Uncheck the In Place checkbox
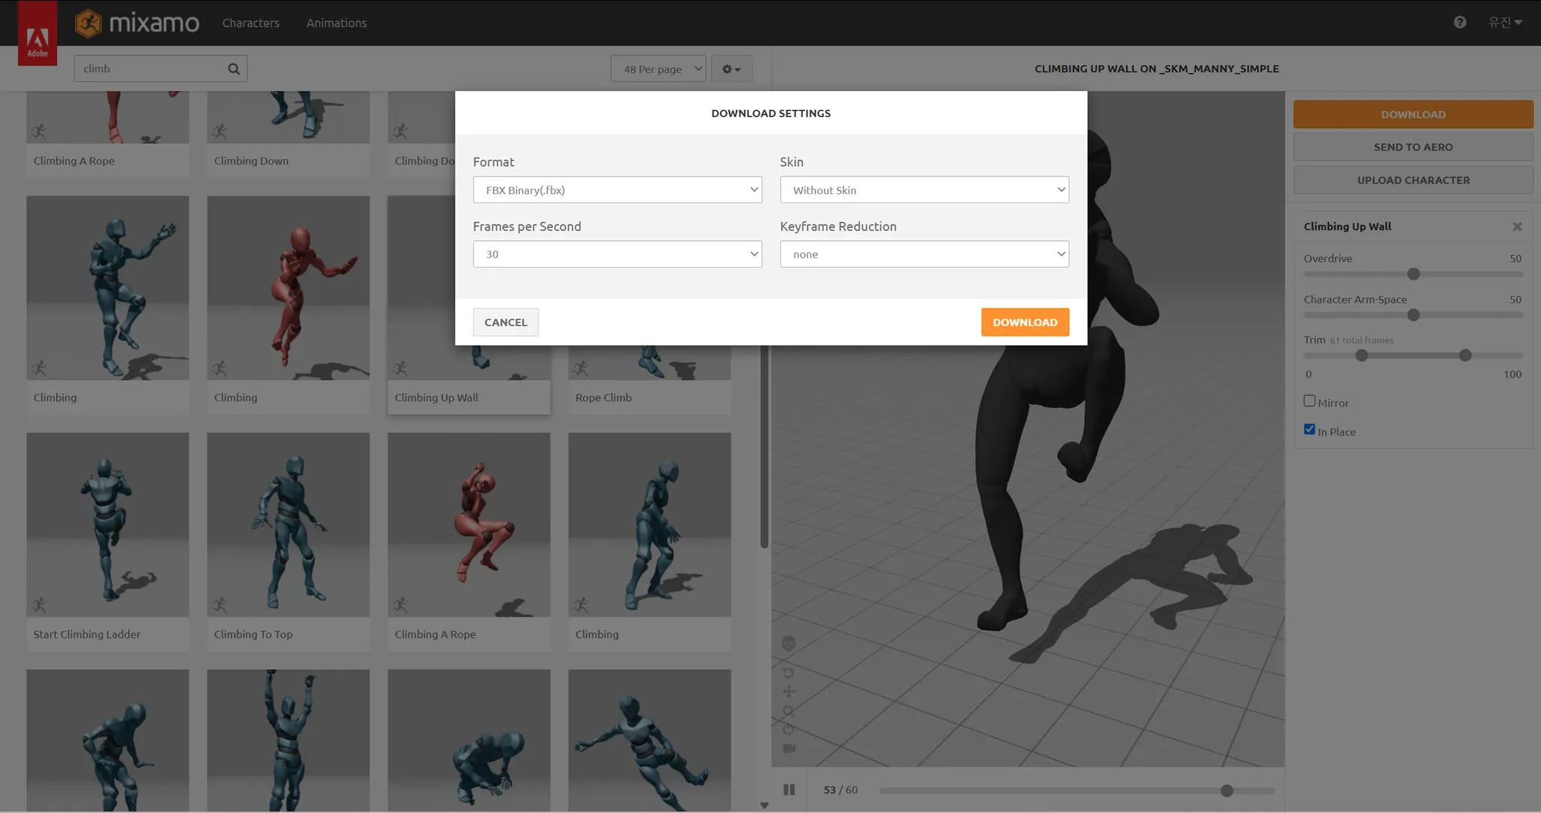This screenshot has height=813, width=1541. [1309, 430]
